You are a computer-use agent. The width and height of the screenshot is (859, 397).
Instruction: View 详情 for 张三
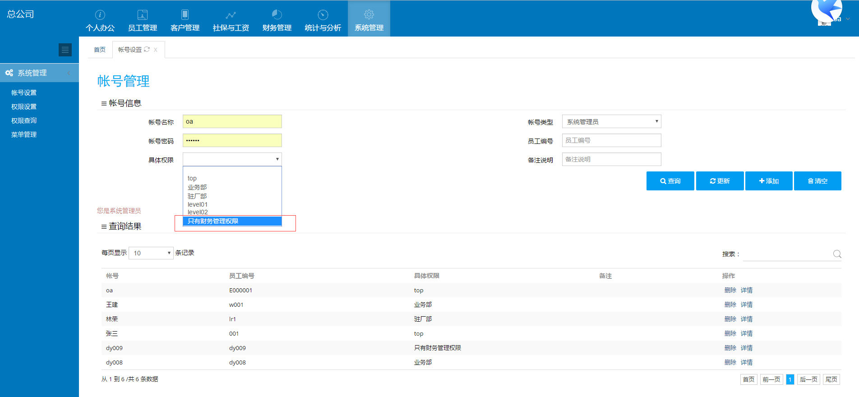click(747, 333)
